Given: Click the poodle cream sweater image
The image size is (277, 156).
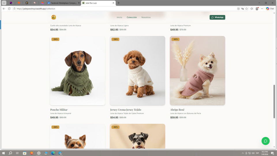Looking at the screenshot, I should point(137,70).
